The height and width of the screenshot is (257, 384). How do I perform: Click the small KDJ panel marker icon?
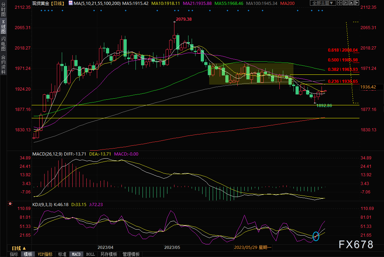pos(10,204)
